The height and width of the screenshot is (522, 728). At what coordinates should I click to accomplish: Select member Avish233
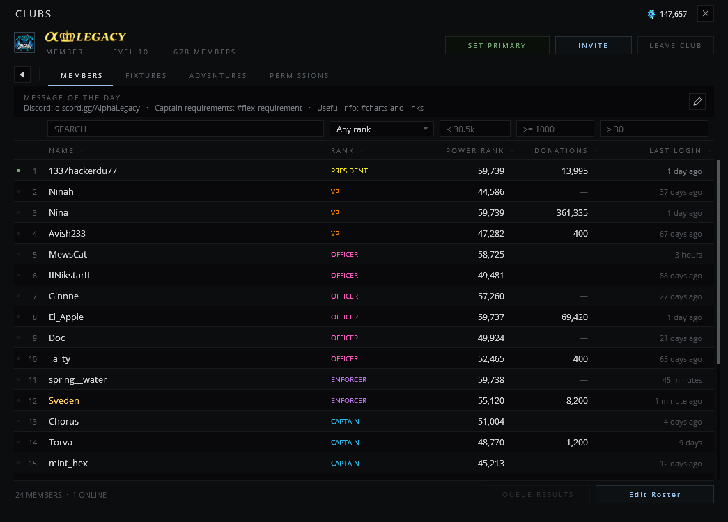pyautogui.click(x=364, y=233)
